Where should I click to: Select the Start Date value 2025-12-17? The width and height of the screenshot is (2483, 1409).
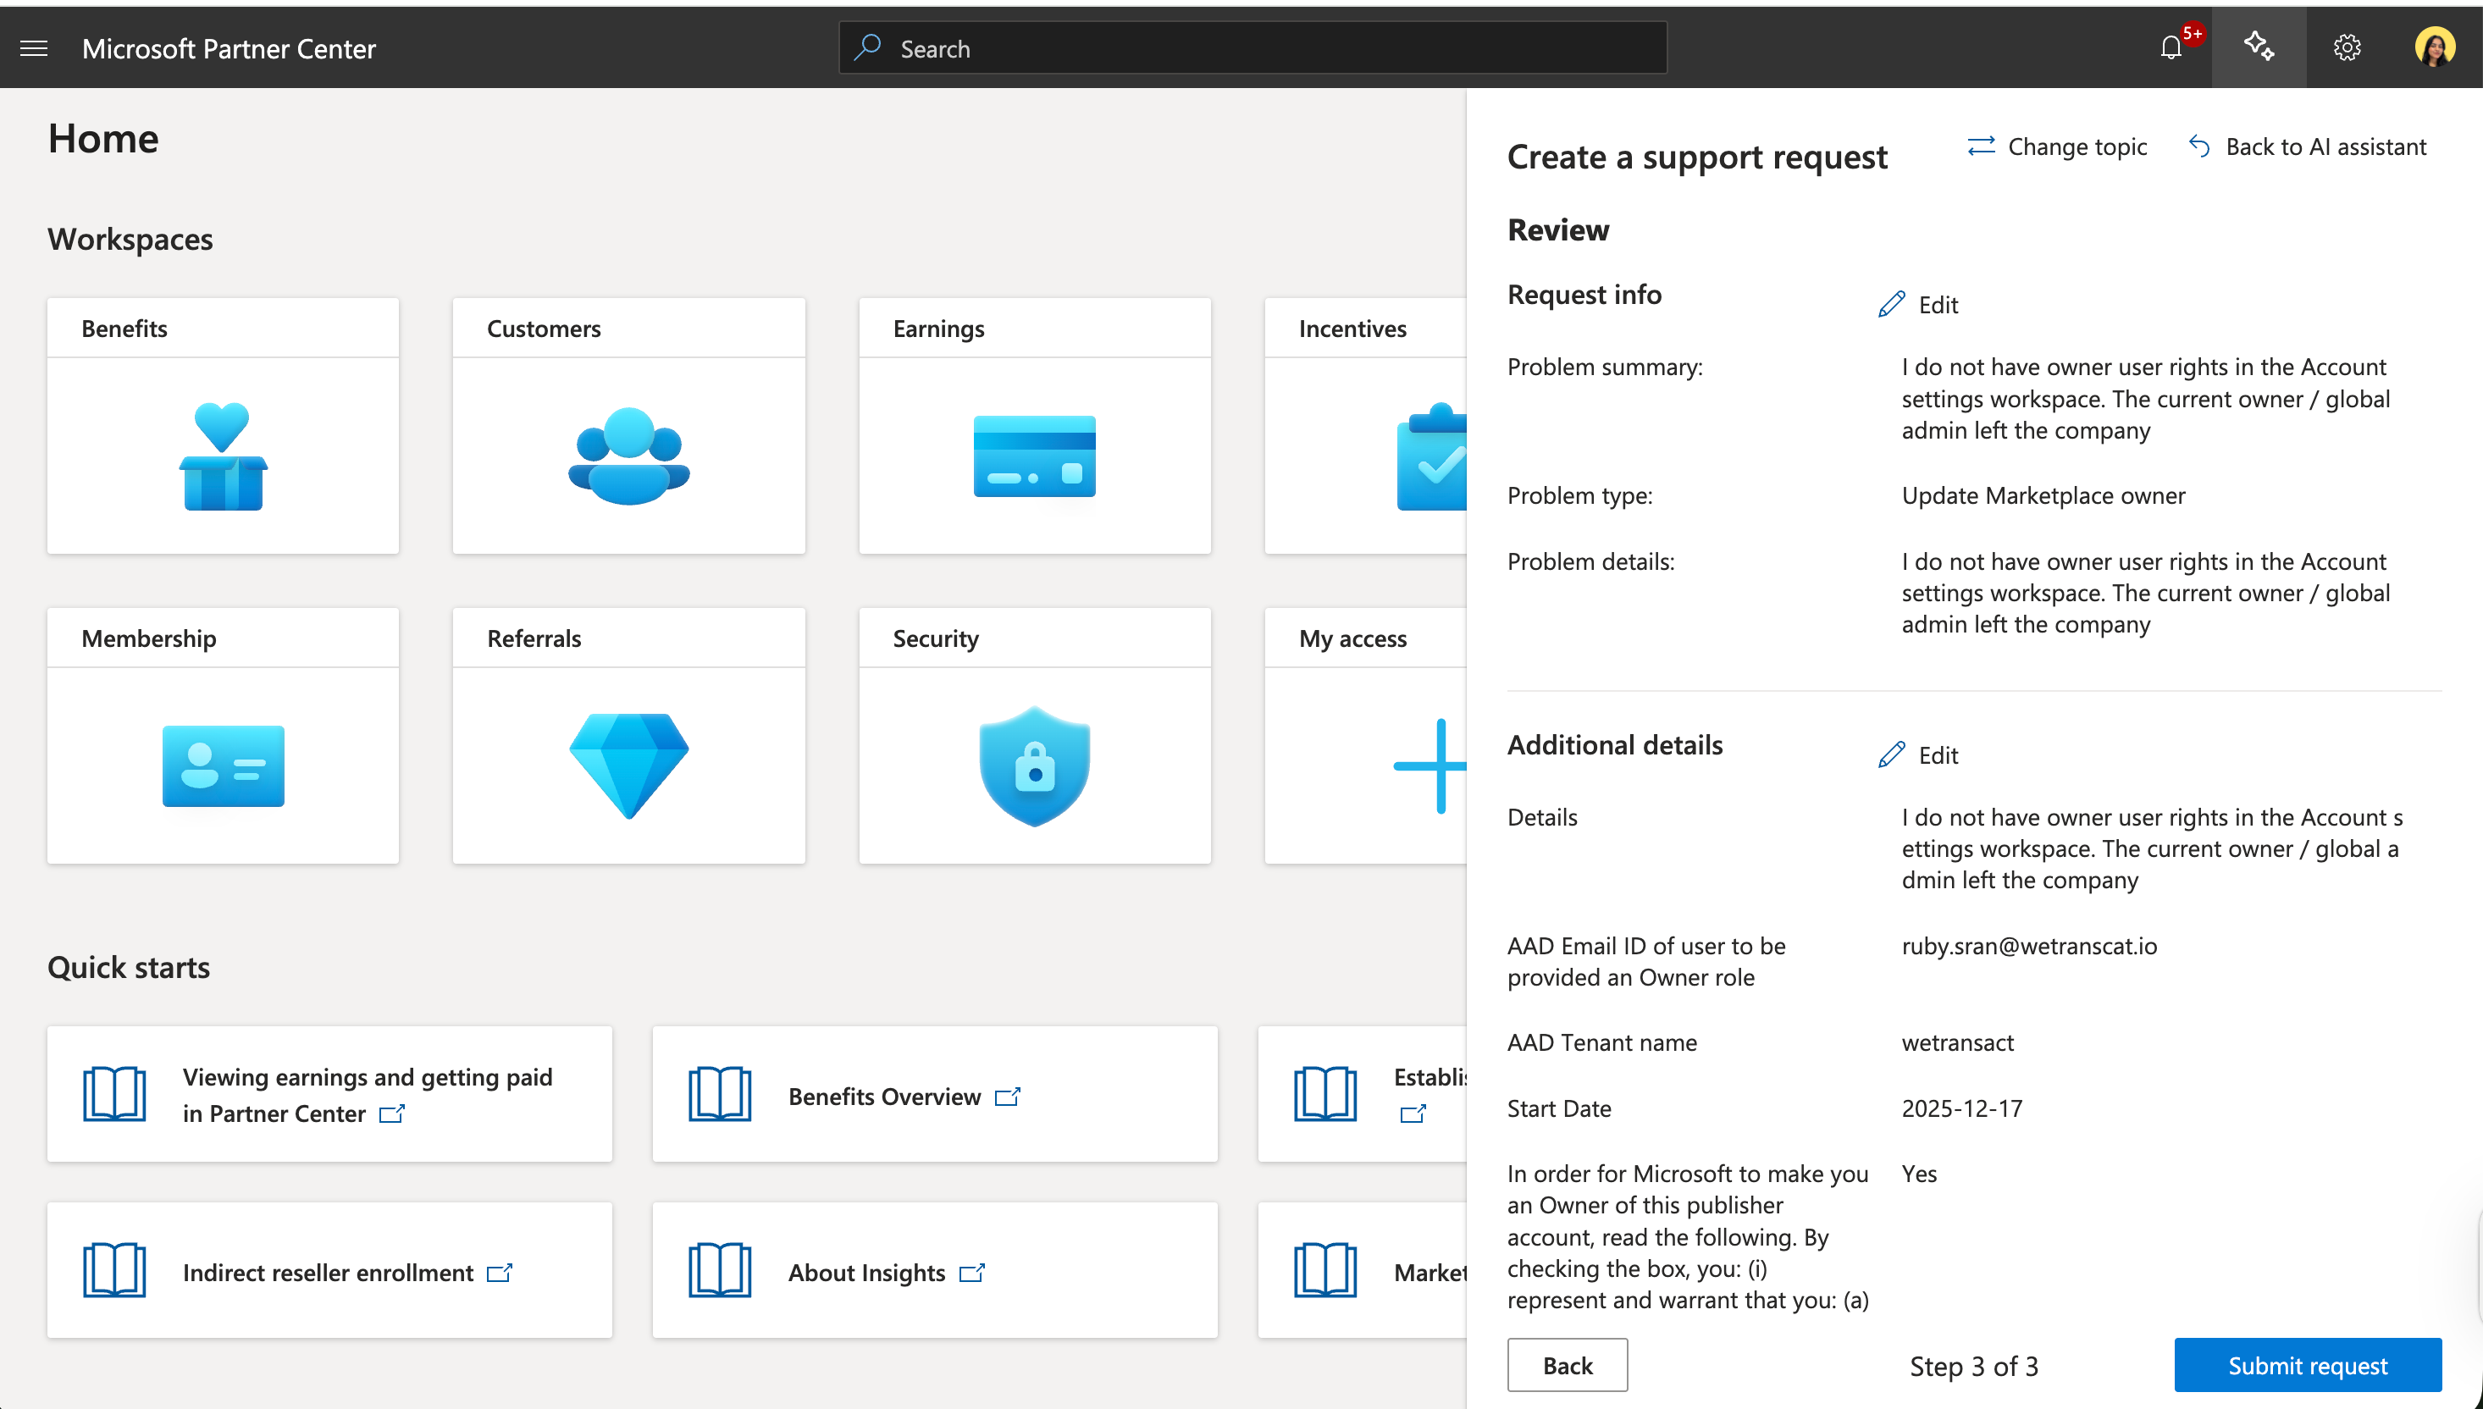click(1962, 1108)
